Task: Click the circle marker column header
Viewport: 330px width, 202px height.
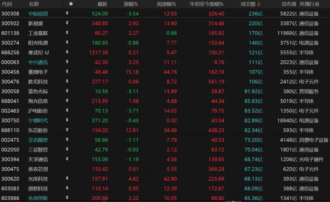Action: [x=71, y=4]
